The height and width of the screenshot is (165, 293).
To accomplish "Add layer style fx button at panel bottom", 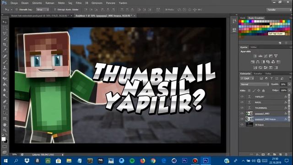I will click(x=257, y=154).
